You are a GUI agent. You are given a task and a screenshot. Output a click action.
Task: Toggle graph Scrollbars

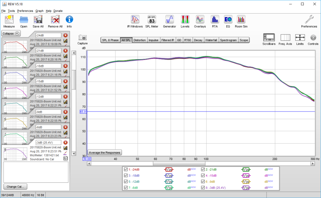269,39
